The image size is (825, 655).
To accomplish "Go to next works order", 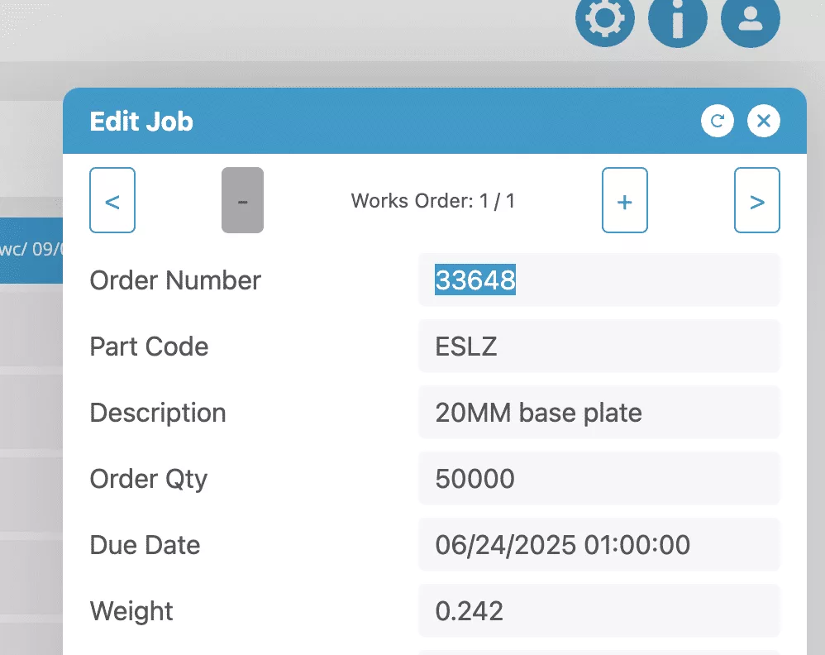I will pos(756,200).
